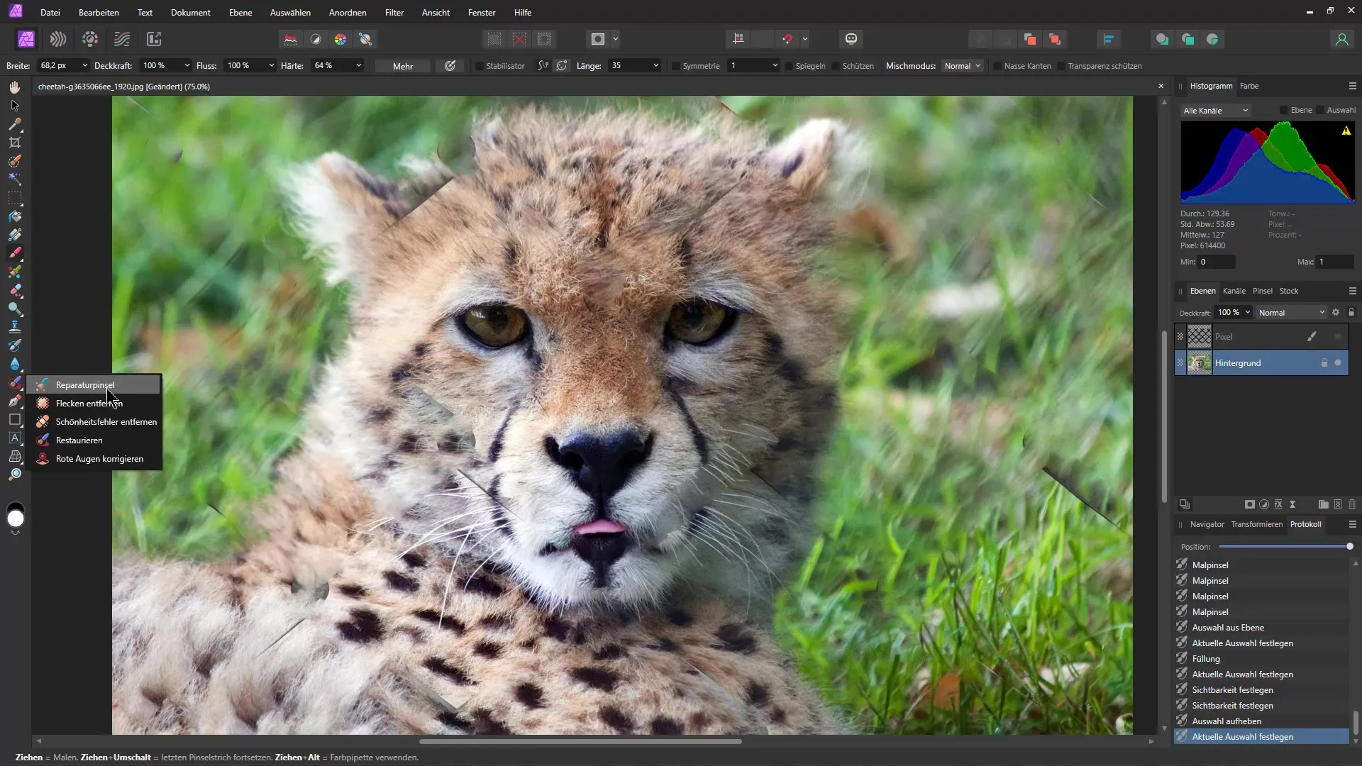Switch to the Navigator tab
Viewport: 1362px width, 766px height.
coord(1207,524)
